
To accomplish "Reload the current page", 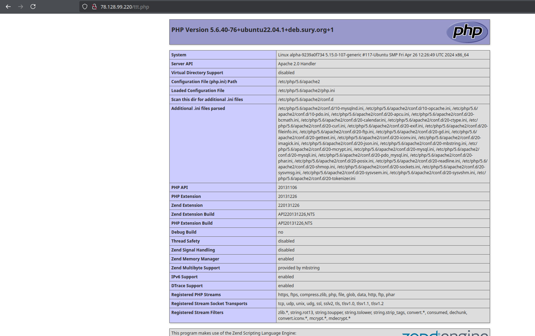I will pos(33,7).
